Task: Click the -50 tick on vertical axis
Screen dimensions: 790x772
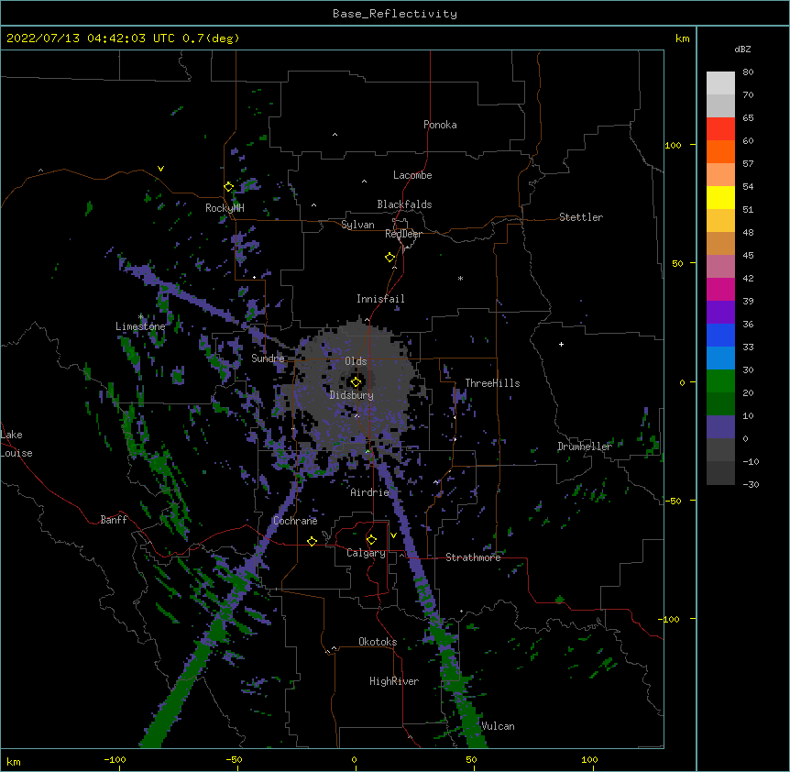Action: pos(673,501)
